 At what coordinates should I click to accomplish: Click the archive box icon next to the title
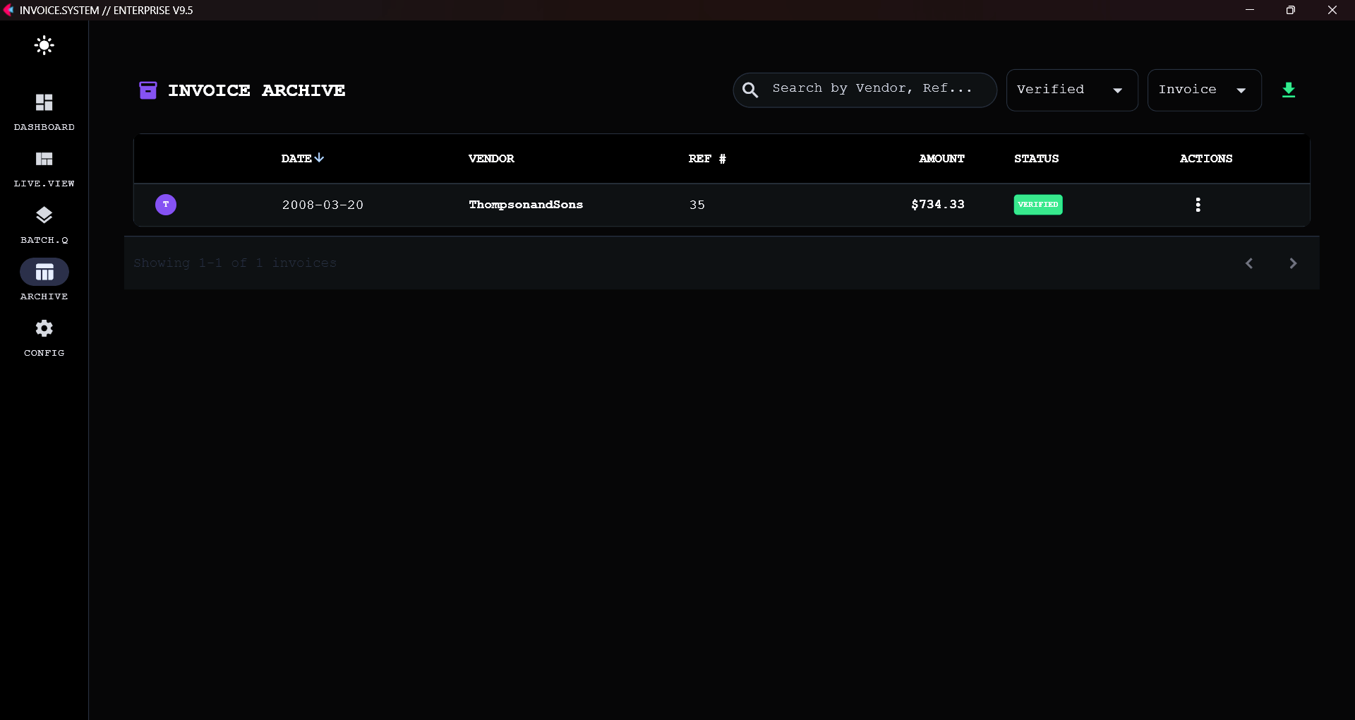click(148, 90)
